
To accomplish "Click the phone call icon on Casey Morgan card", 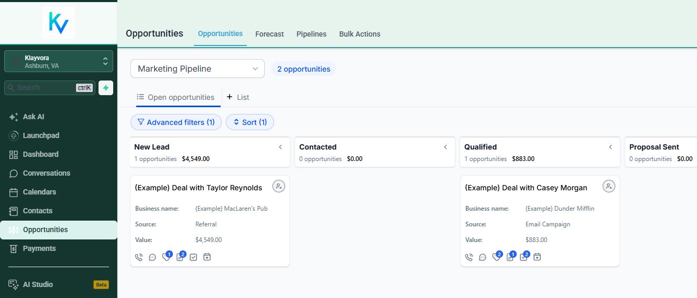I will (x=469, y=257).
